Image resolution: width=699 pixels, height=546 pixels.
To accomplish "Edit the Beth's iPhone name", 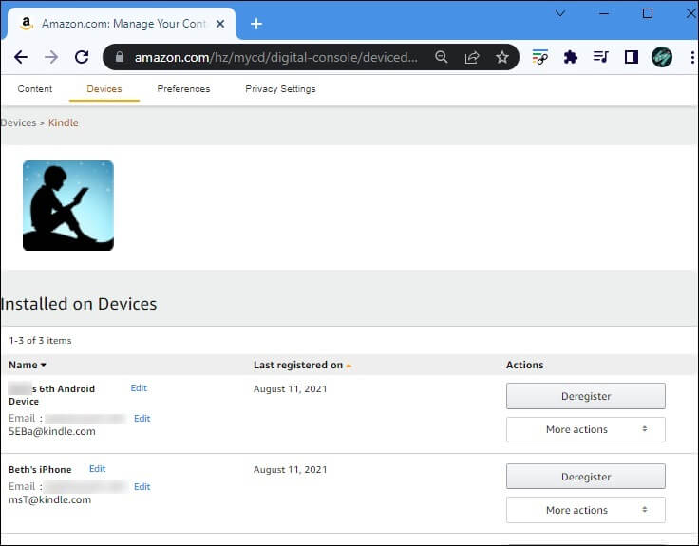I will point(97,468).
